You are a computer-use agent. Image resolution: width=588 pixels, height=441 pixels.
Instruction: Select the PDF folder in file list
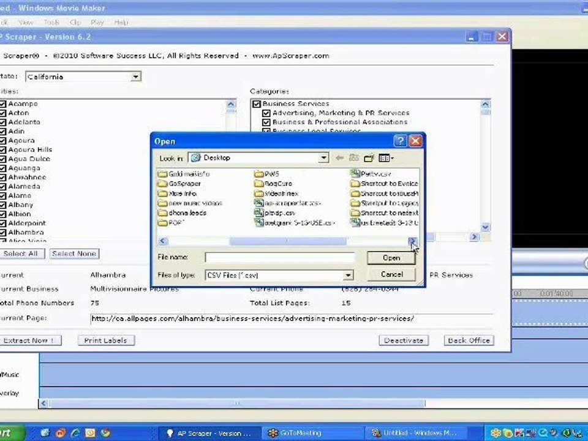click(x=171, y=223)
